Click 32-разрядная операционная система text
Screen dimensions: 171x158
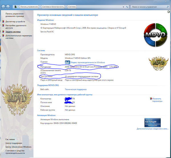pos(82,77)
